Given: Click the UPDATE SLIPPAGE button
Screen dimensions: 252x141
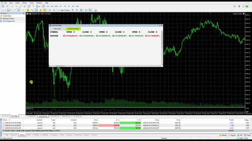Looking at the screenshot, I should pos(73,29).
